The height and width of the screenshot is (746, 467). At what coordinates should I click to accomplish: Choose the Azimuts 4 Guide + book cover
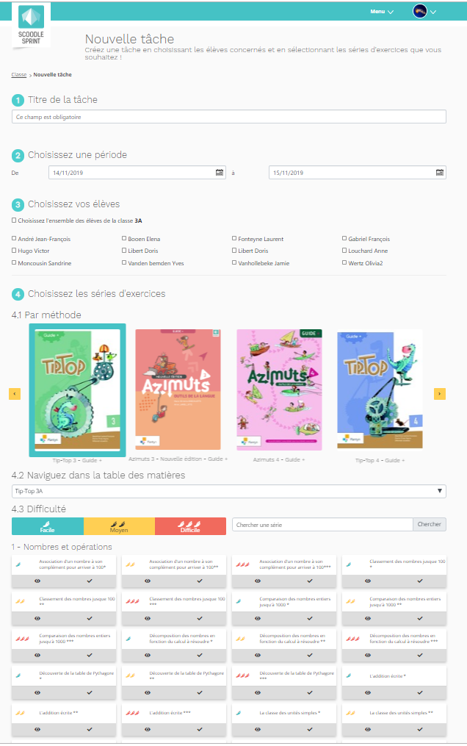tap(279, 390)
